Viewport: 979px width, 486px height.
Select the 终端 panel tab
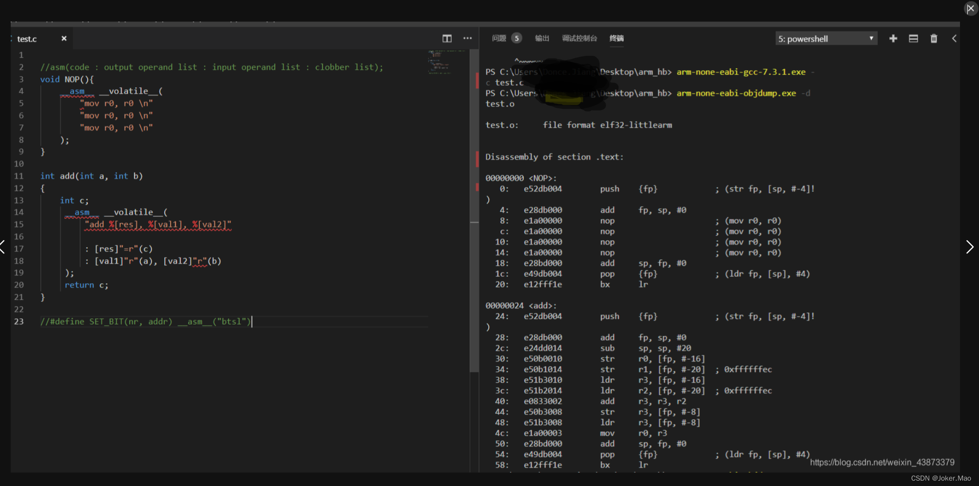pos(616,38)
